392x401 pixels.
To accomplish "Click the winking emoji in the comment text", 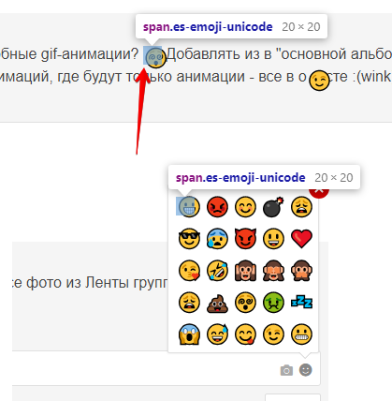I will (319, 81).
